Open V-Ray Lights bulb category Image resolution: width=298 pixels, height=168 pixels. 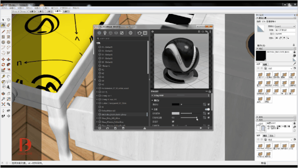(105, 33)
